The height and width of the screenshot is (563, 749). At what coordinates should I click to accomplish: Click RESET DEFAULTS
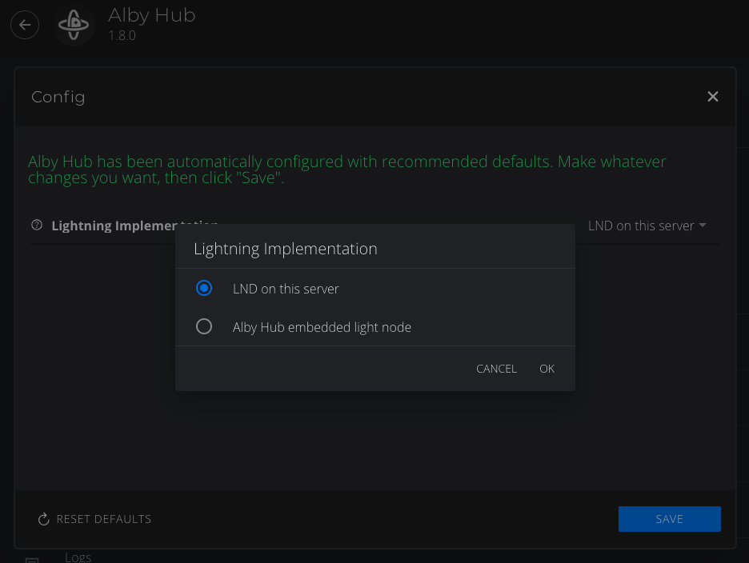pos(104,519)
